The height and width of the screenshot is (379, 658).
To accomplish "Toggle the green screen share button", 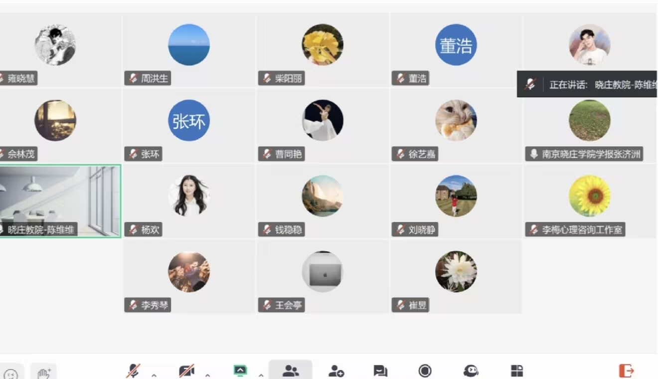I will coord(240,371).
